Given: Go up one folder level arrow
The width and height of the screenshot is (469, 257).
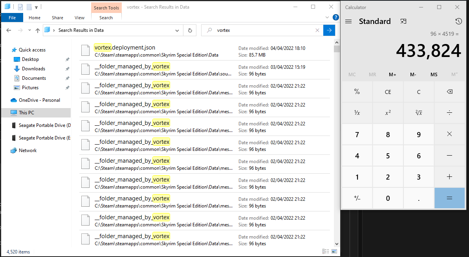Looking at the screenshot, I should click(x=38, y=30).
